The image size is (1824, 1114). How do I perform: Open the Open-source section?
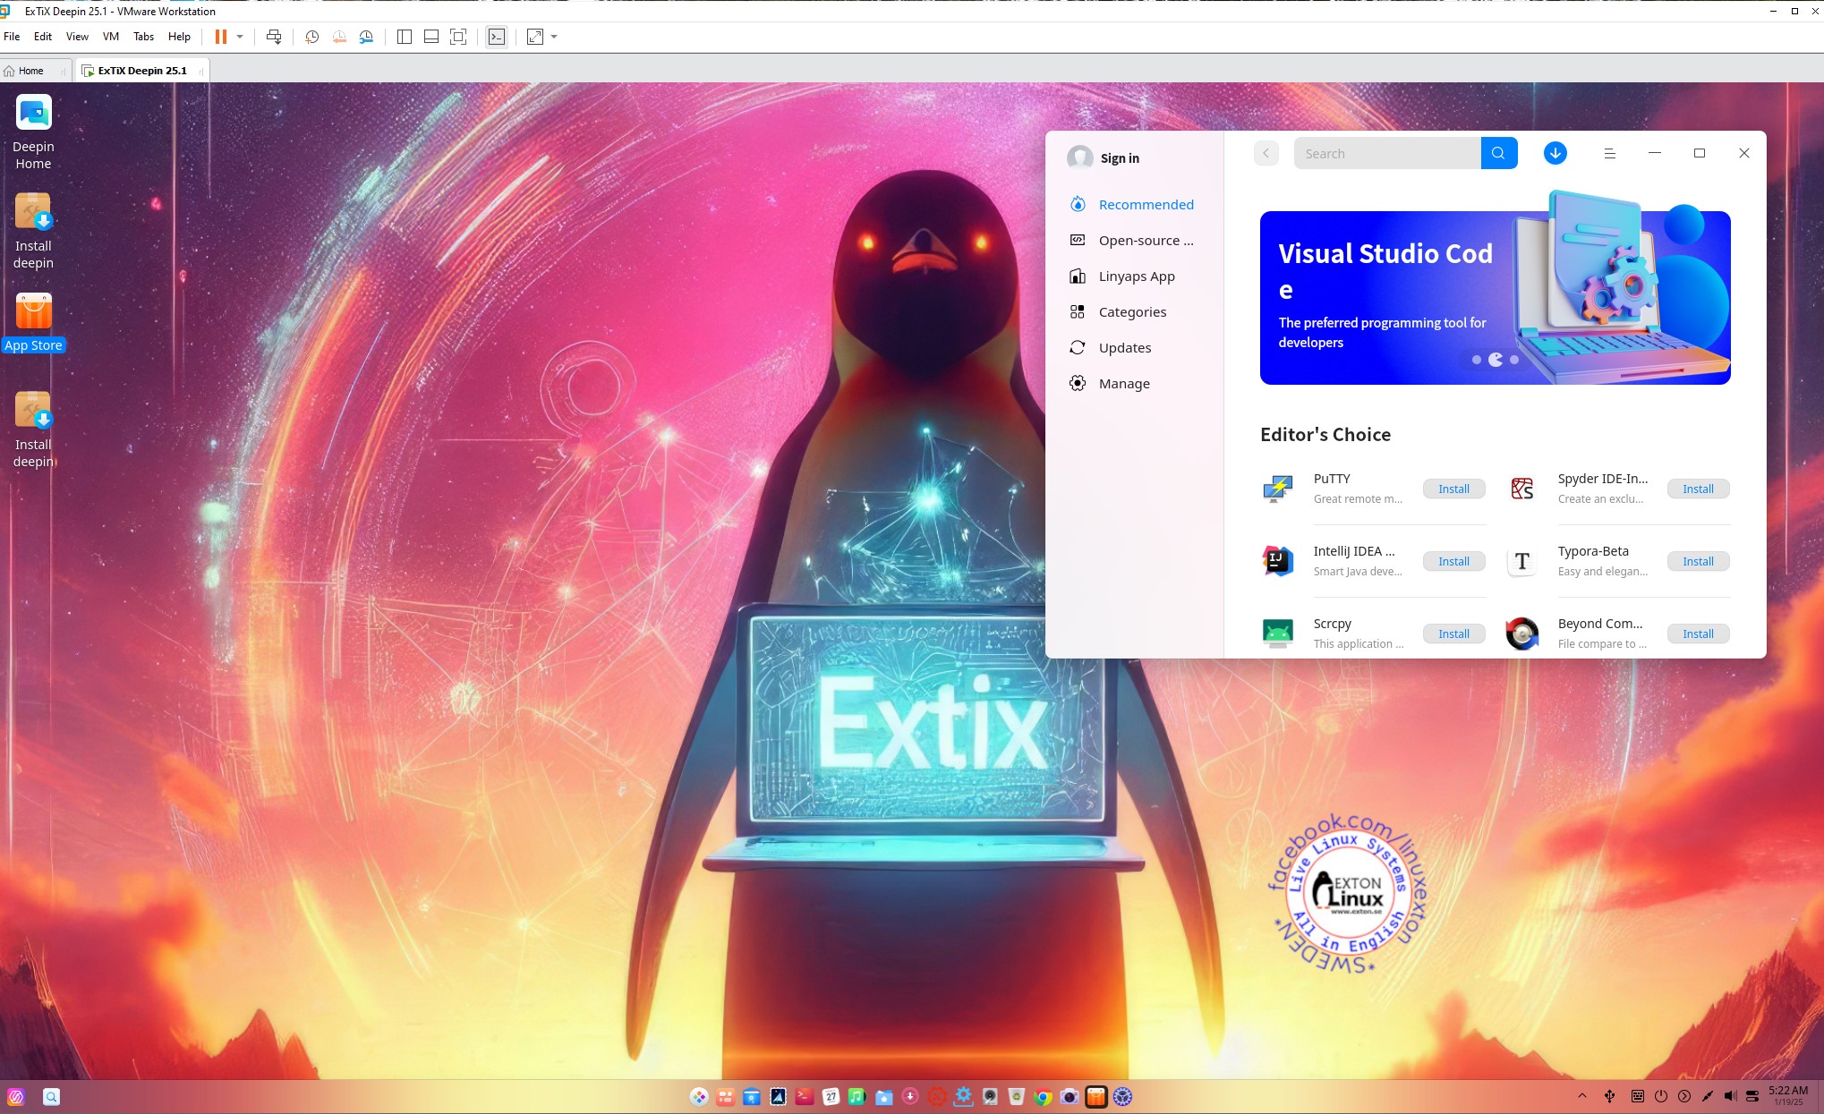click(1133, 241)
